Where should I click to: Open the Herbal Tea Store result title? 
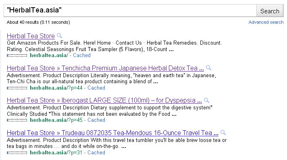point(31,36)
